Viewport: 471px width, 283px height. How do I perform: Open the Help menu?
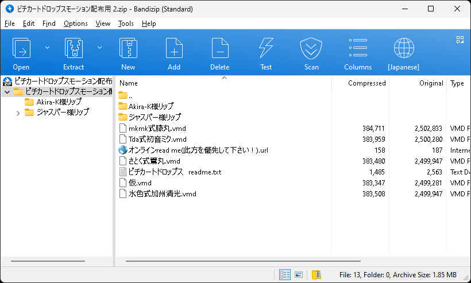tap(149, 24)
